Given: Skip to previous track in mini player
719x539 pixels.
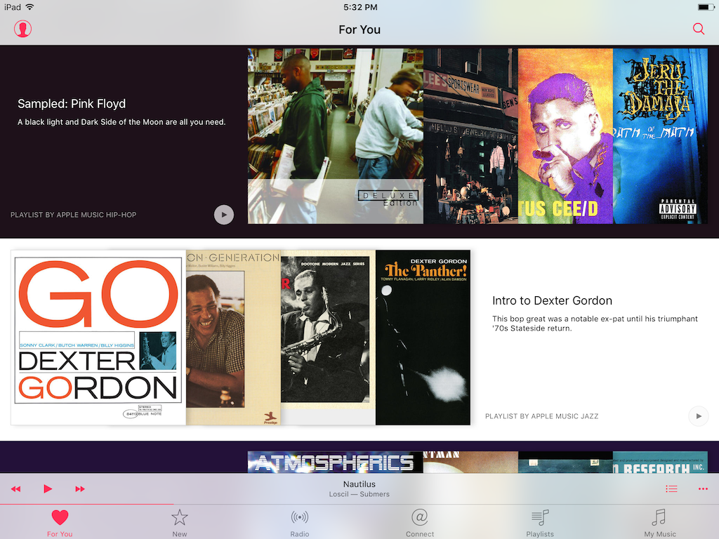Looking at the screenshot, I should pyautogui.click(x=15, y=488).
